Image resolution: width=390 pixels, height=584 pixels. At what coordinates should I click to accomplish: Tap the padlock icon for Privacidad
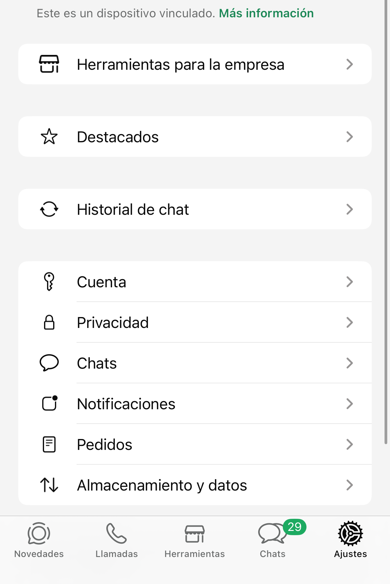[49, 322]
